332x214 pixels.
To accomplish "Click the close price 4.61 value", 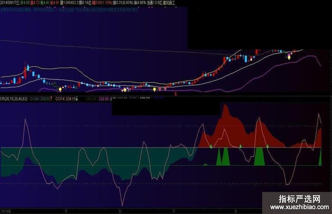I will (x=56, y=3).
